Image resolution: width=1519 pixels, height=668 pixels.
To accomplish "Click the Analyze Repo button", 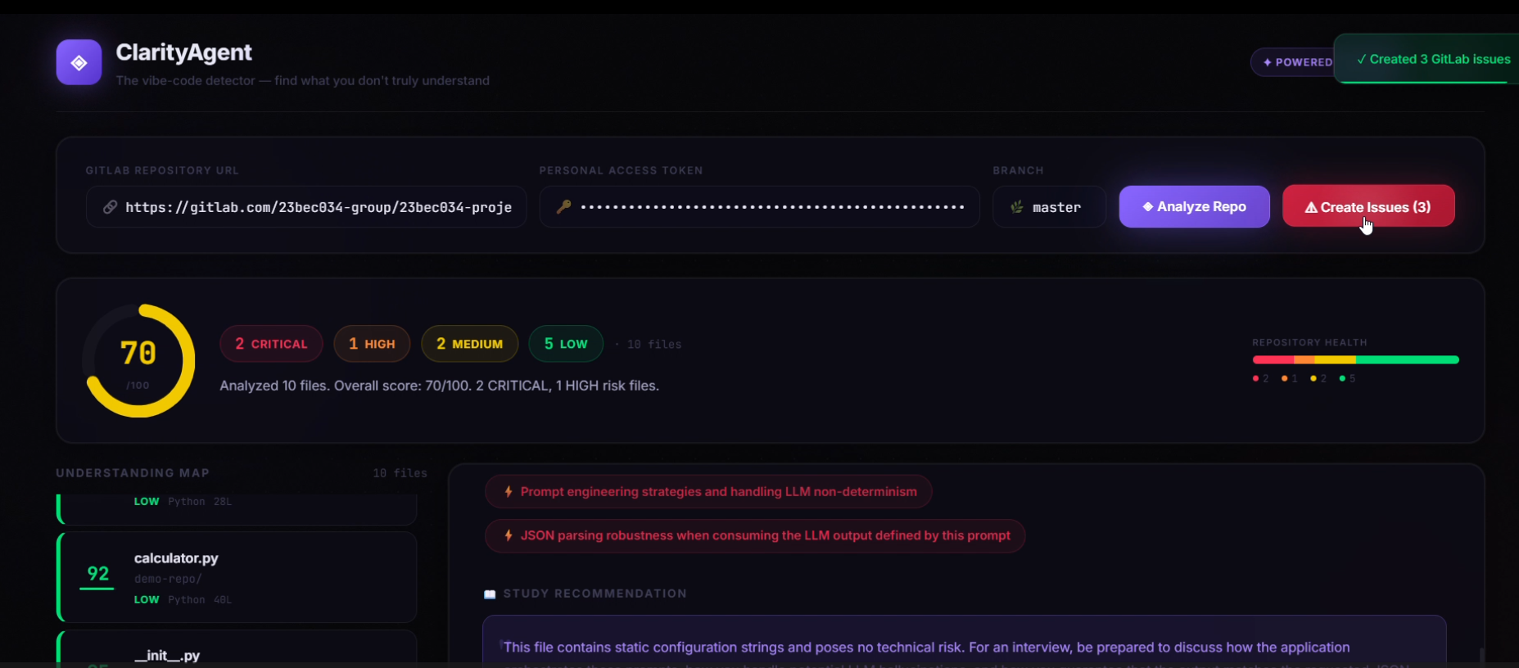I will 1194,206.
